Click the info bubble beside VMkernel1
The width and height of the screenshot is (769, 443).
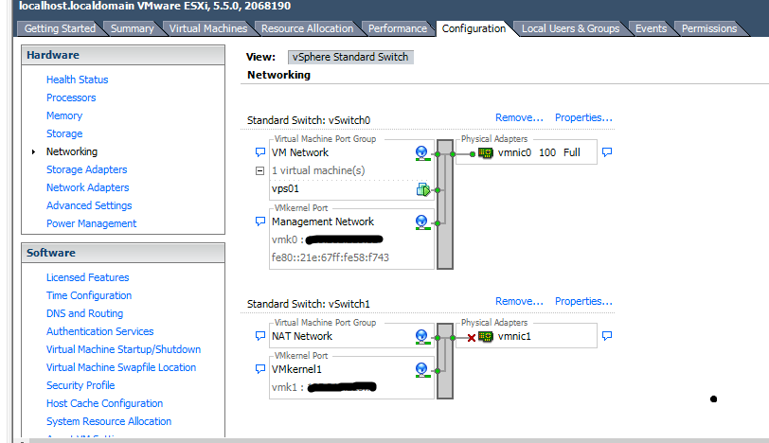pos(260,368)
